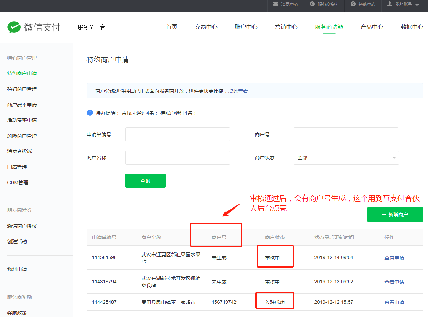Click 服务商搜索 text in the top bar
The width and height of the screenshot is (428, 317).
pos(328,5)
